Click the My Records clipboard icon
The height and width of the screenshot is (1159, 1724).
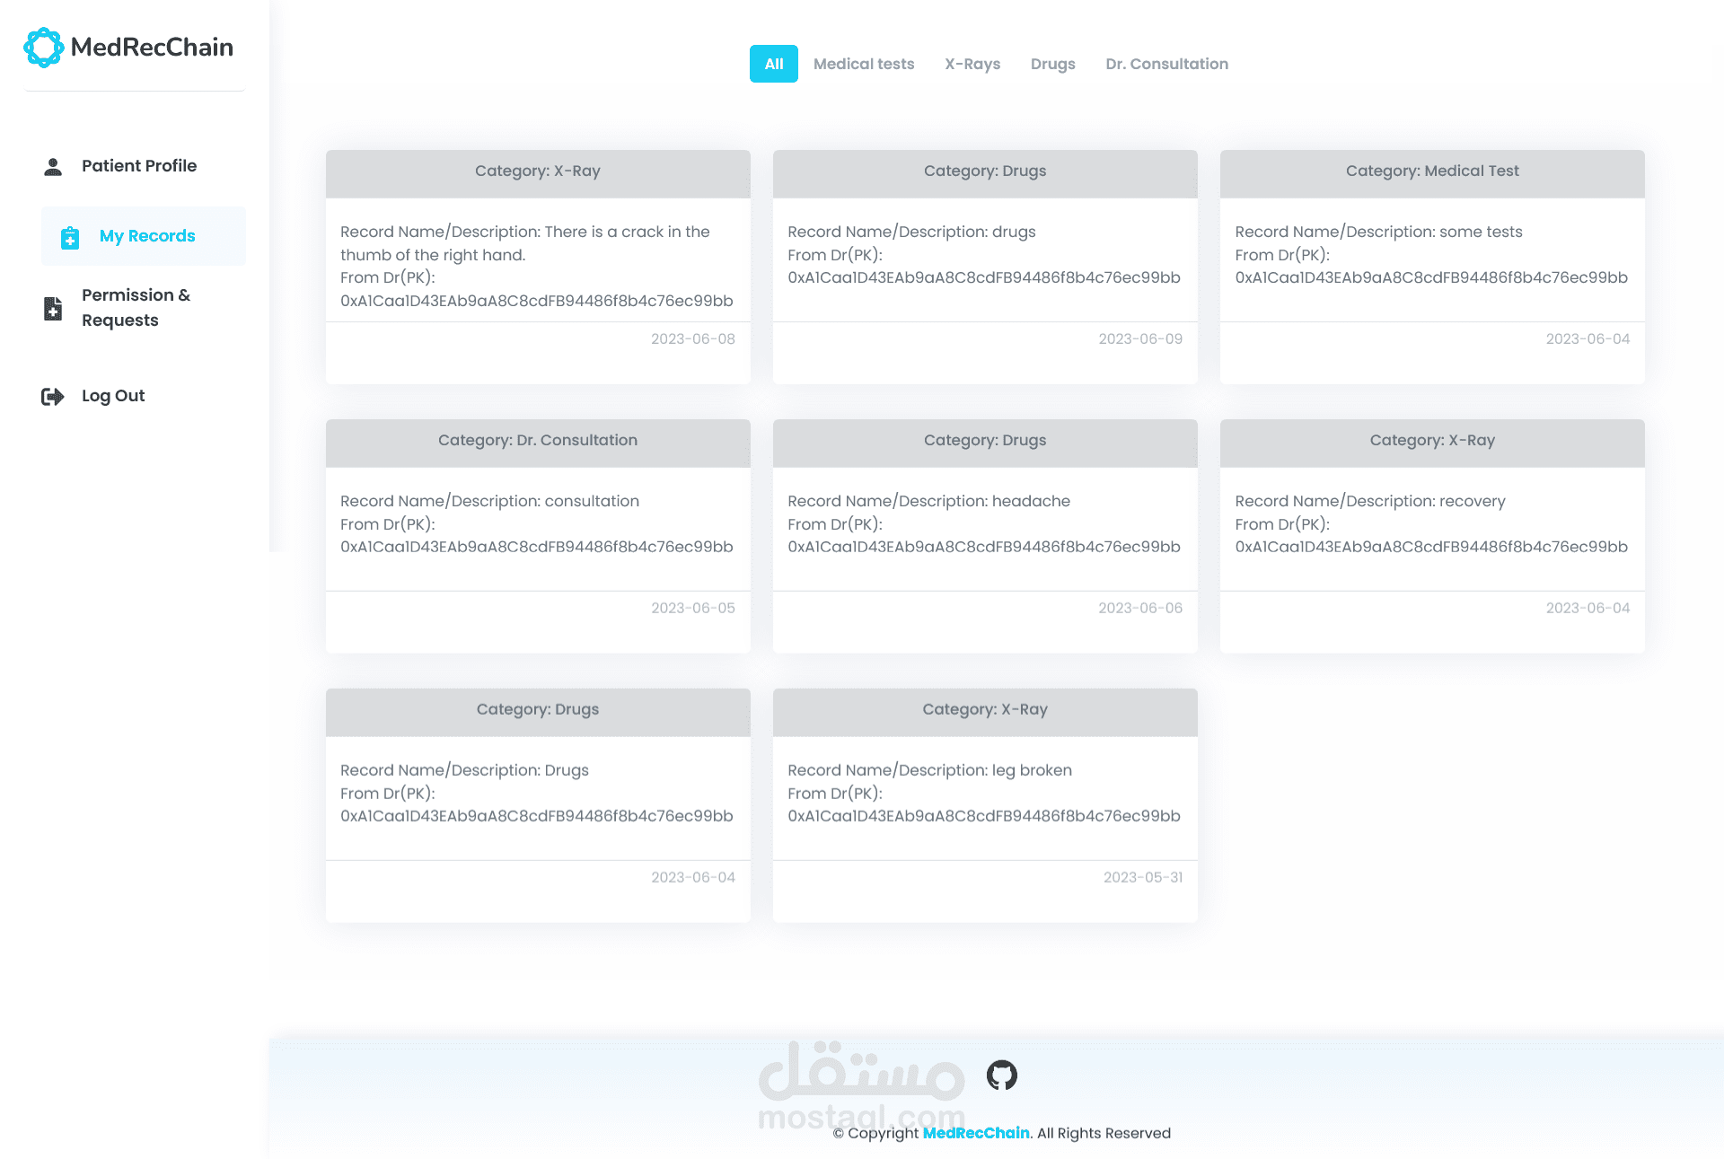coord(70,237)
